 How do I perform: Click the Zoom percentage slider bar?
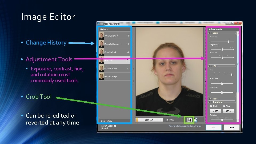tap(149, 120)
